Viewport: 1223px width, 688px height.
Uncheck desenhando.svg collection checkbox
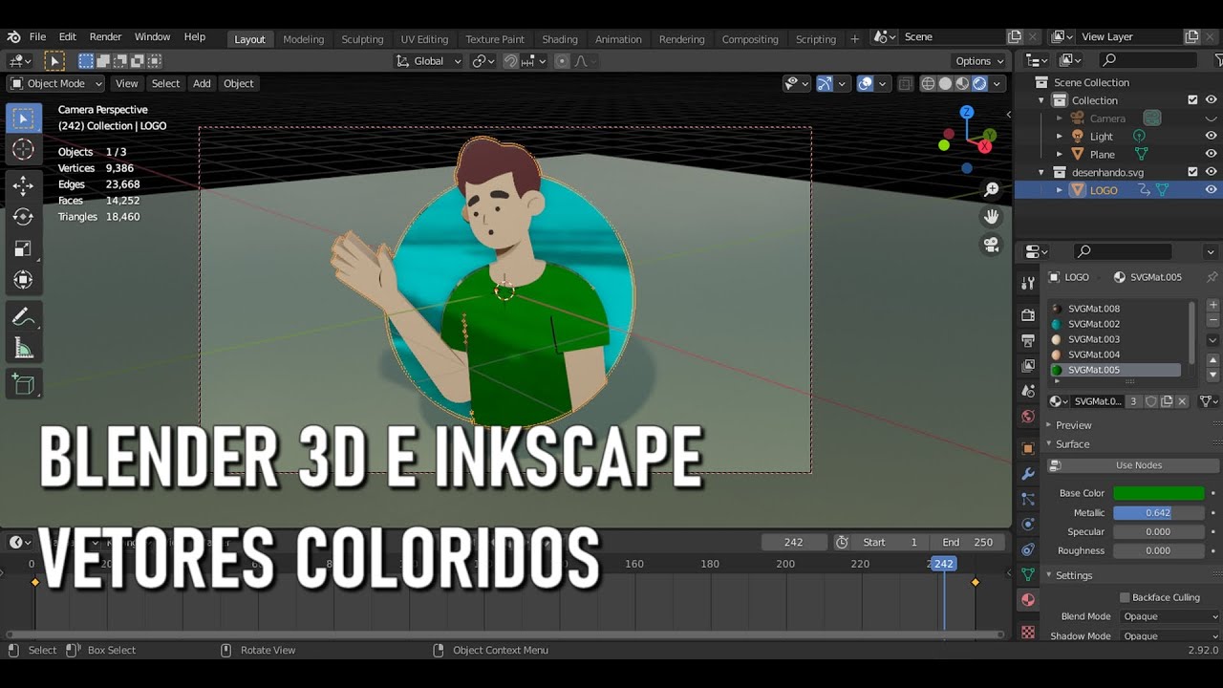pyautogui.click(x=1192, y=172)
